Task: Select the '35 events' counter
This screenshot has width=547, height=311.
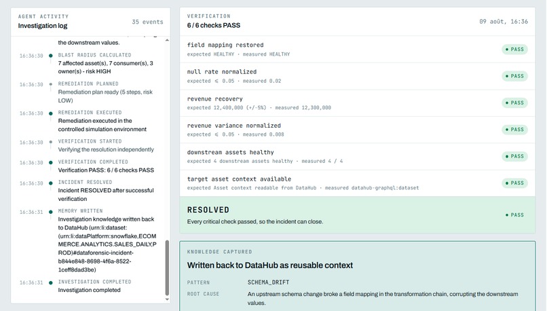Action: pos(147,22)
